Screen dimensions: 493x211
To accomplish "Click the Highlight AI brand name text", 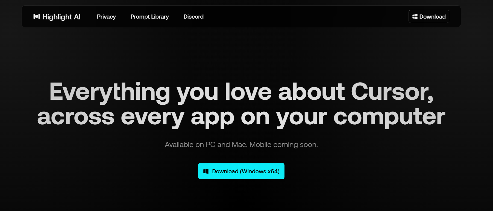I will click(61, 17).
